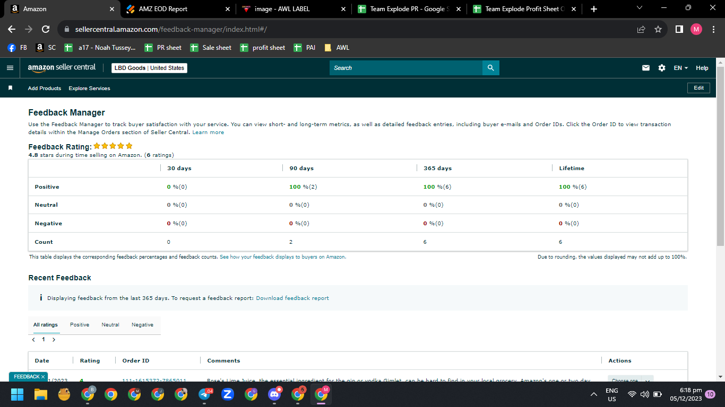The height and width of the screenshot is (407, 725).
Task: Click the bookmark flag beside Add Products
Action: click(10, 88)
